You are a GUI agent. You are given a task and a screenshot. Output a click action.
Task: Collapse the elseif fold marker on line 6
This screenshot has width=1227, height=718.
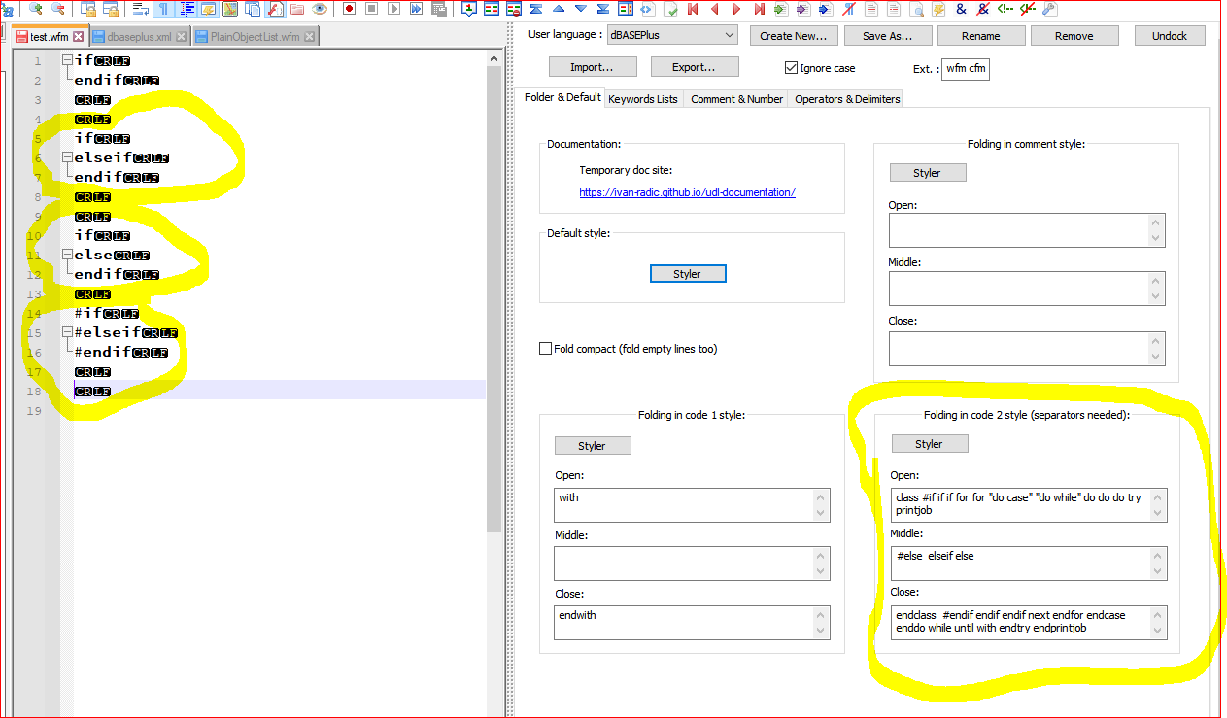(x=66, y=157)
